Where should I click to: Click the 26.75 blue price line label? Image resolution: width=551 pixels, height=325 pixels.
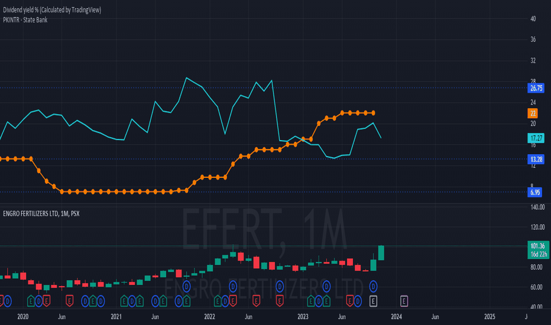coord(536,88)
